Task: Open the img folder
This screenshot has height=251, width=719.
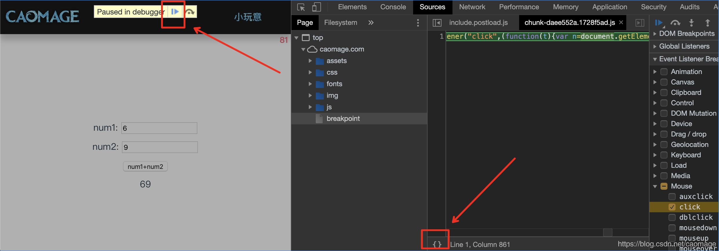Action: (332, 95)
